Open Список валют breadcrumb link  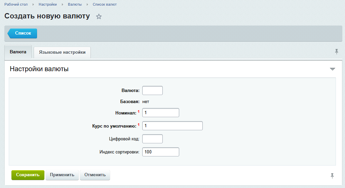coord(105,4)
